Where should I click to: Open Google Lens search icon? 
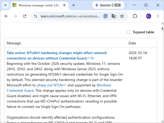coord(106,16)
